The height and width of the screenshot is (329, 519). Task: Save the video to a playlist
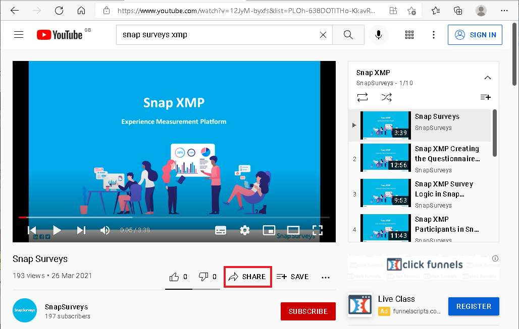(x=293, y=277)
